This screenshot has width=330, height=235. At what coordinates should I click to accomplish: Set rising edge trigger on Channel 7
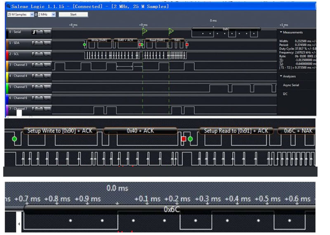click(x=34, y=109)
